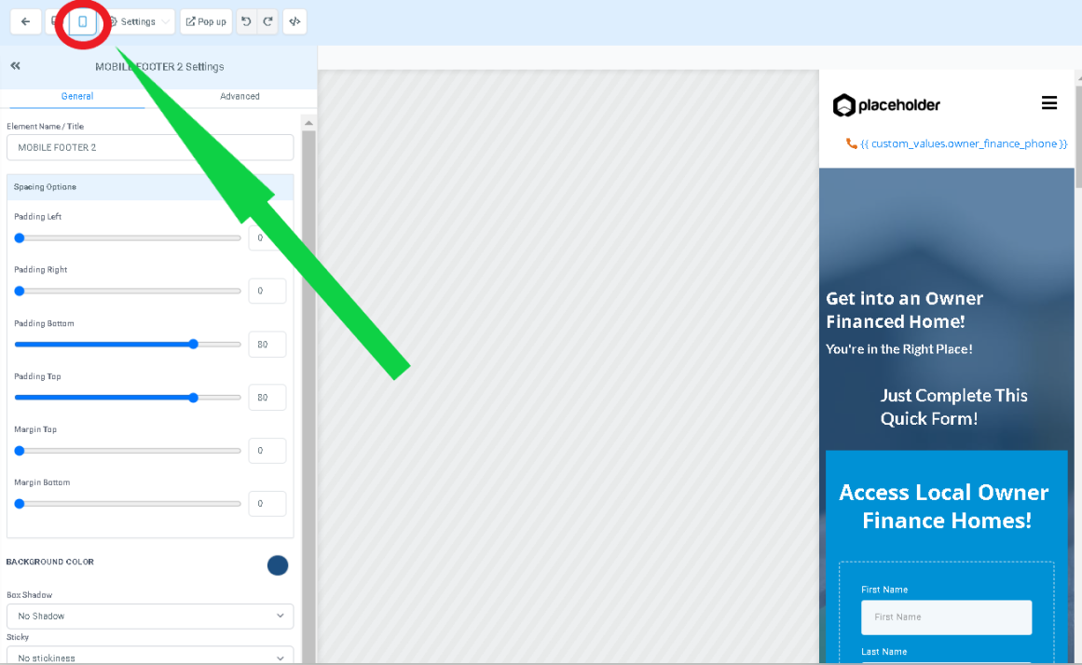Click the Margin Bottom value box
Image resolution: width=1082 pixels, height=665 pixels.
[x=267, y=504]
